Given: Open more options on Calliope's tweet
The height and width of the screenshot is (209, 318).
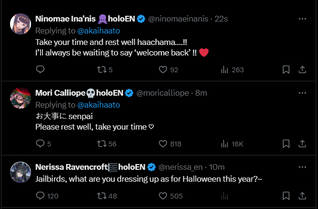Looking at the screenshot, I should (x=302, y=92).
